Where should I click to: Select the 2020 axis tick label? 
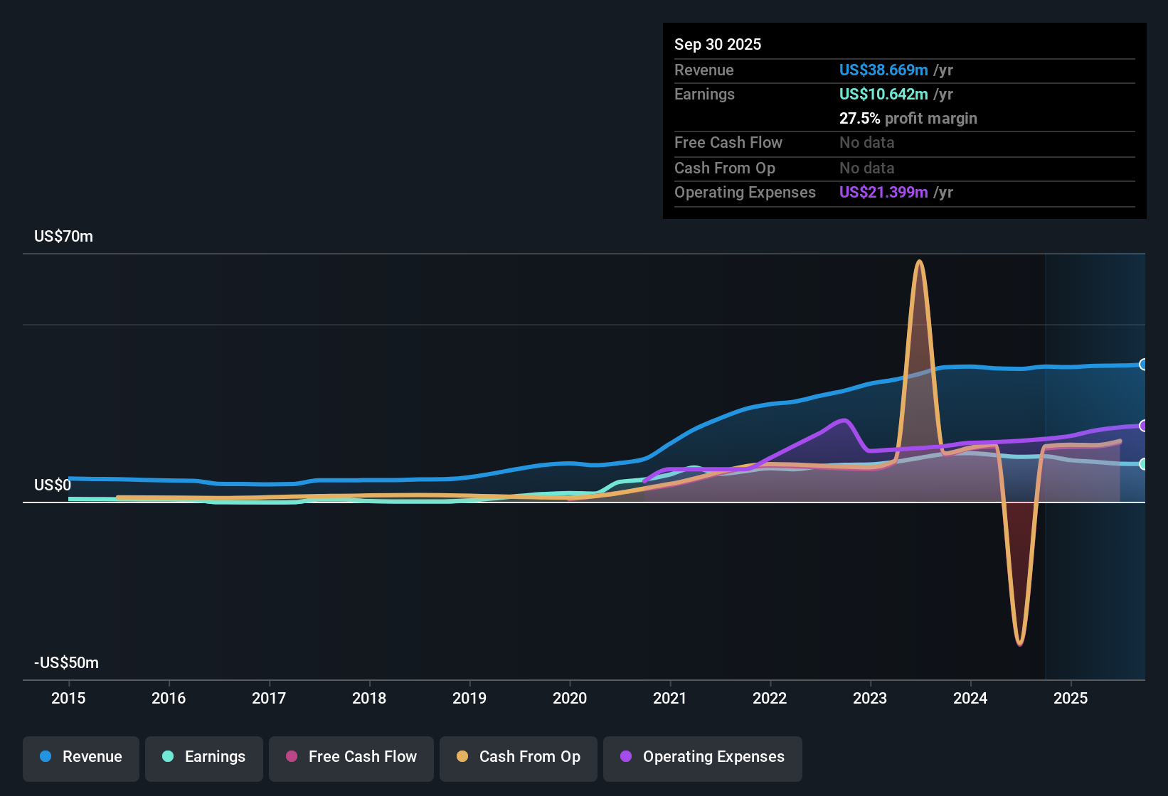[570, 698]
